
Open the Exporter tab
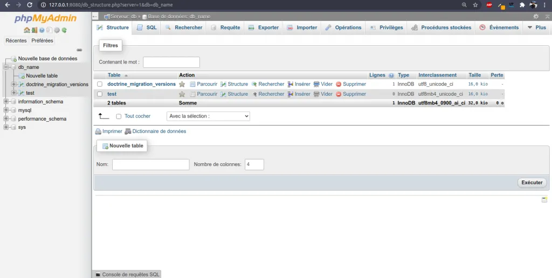coord(264,27)
